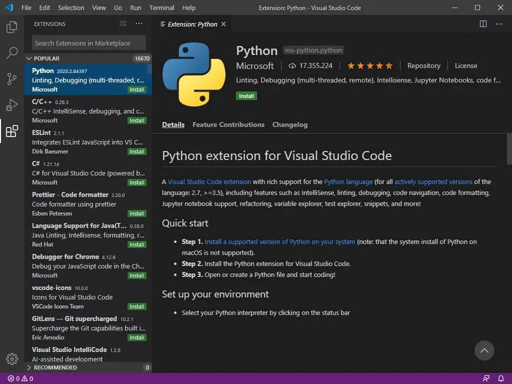Image resolution: width=512 pixels, height=384 pixels.
Task: Click the Extensions icon in activity bar
Action: [x=12, y=131]
